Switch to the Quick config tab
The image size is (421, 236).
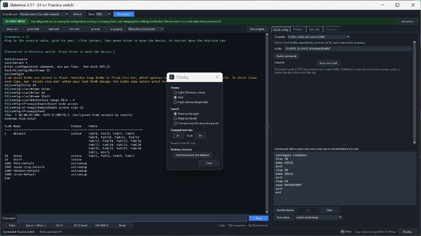(x=281, y=29)
